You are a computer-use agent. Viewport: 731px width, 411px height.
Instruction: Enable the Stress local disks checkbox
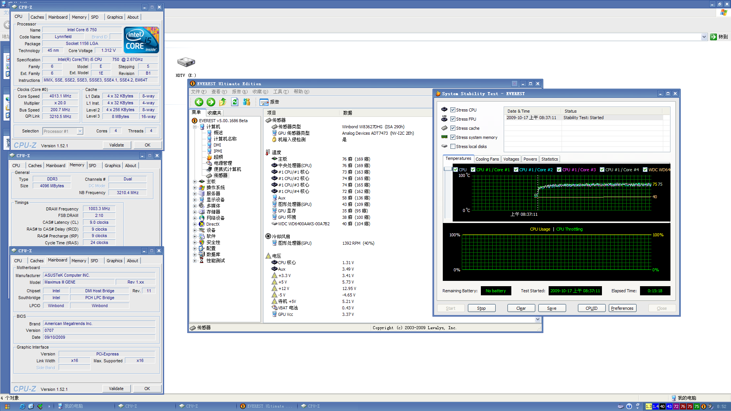pyautogui.click(x=453, y=147)
